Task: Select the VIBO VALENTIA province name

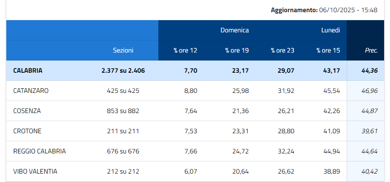Action: click(x=35, y=171)
